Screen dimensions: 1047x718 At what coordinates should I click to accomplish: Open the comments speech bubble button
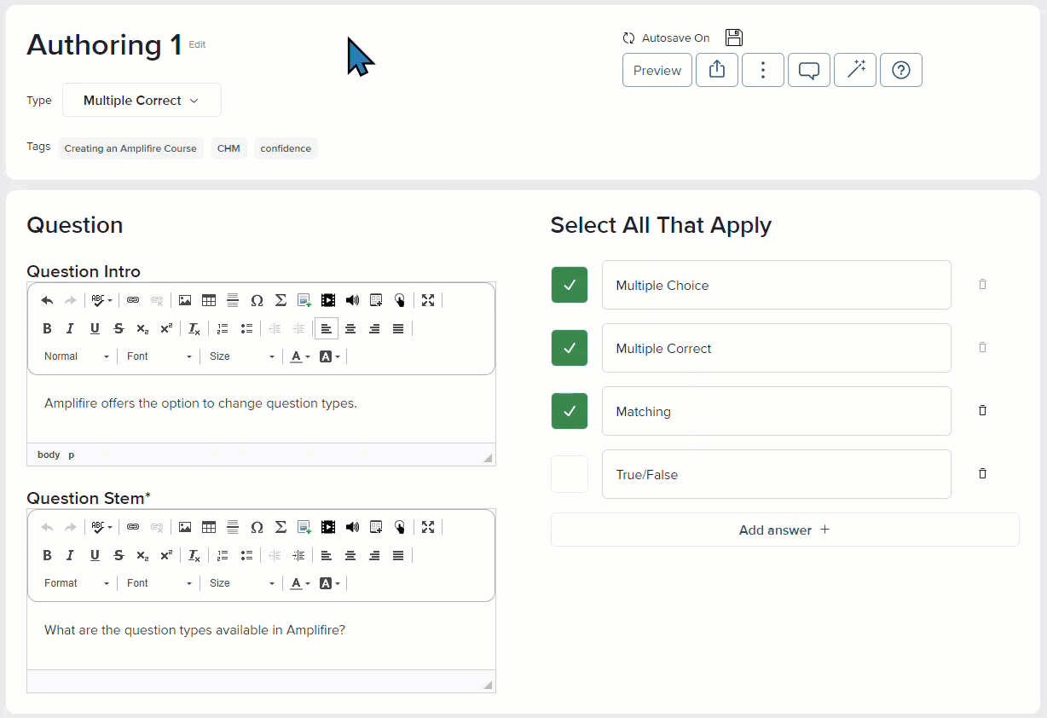(x=809, y=70)
